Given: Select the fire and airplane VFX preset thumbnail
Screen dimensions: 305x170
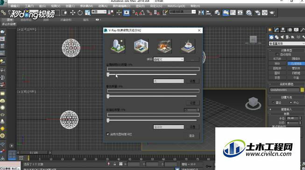Looking at the screenshot, I should pyautogui.click(x=164, y=46).
